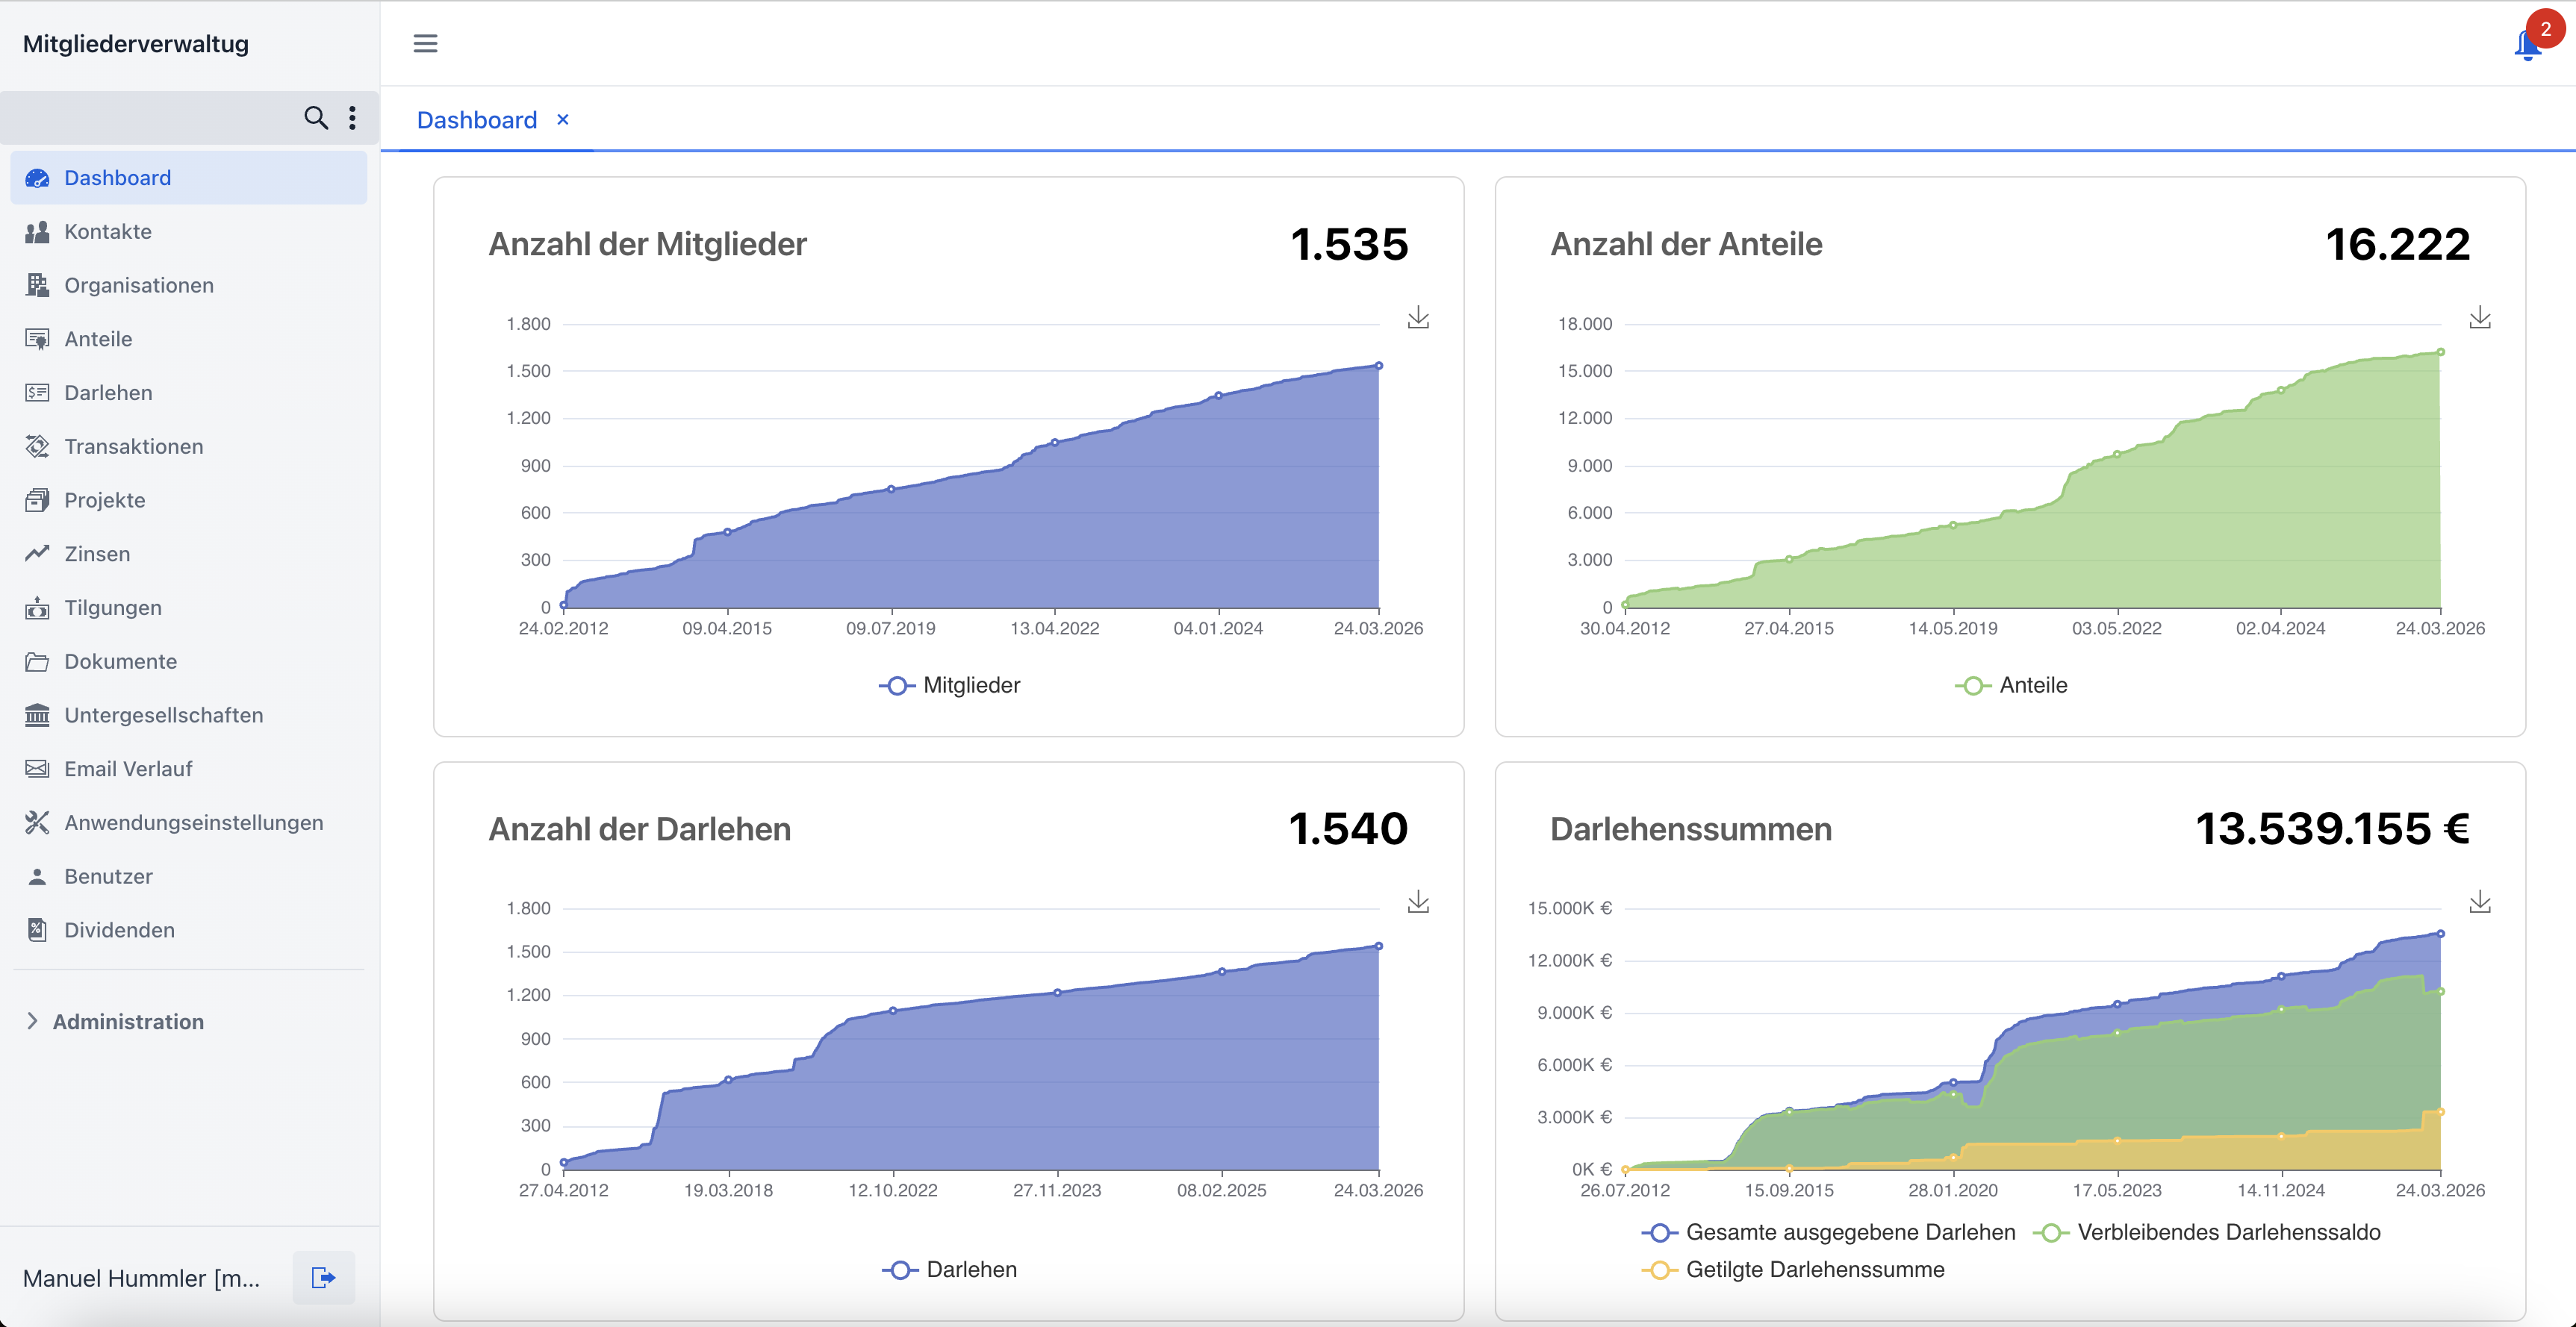The width and height of the screenshot is (2576, 1327).
Task: Toggle the hamburger sidebar menu
Action: (x=425, y=43)
